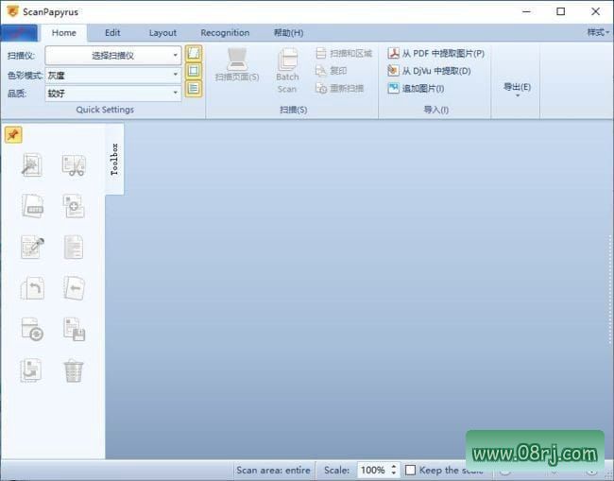Click the 色彩模式 label text
The image size is (614, 481).
(25, 75)
